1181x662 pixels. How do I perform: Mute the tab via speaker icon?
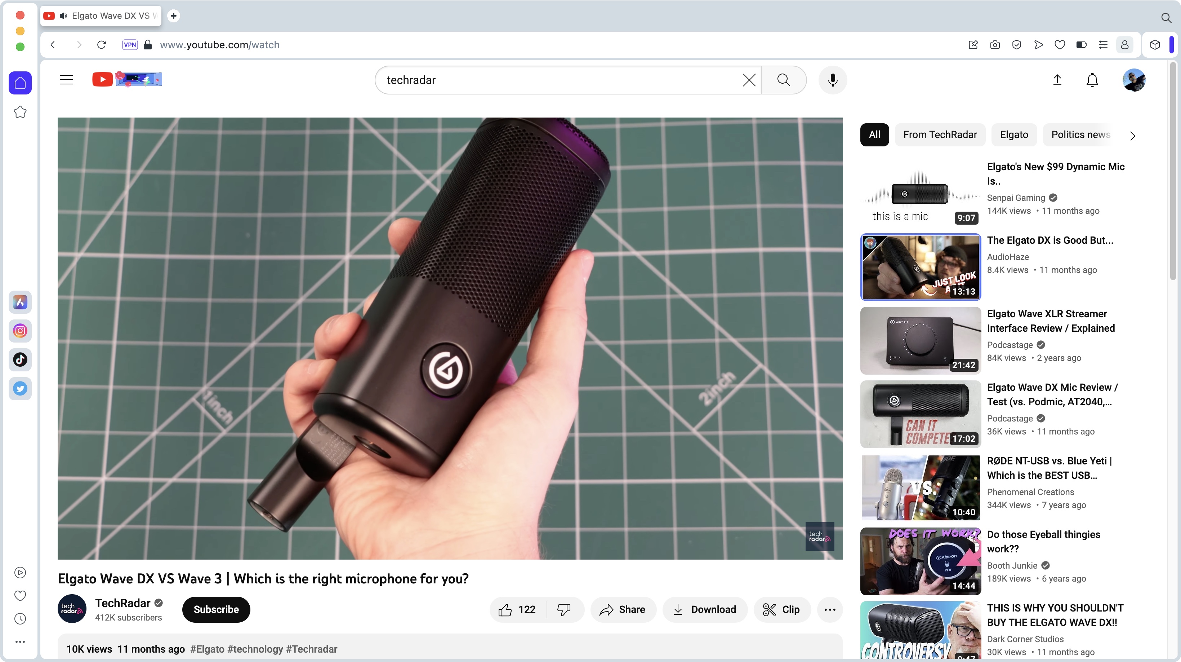pyautogui.click(x=64, y=16)
